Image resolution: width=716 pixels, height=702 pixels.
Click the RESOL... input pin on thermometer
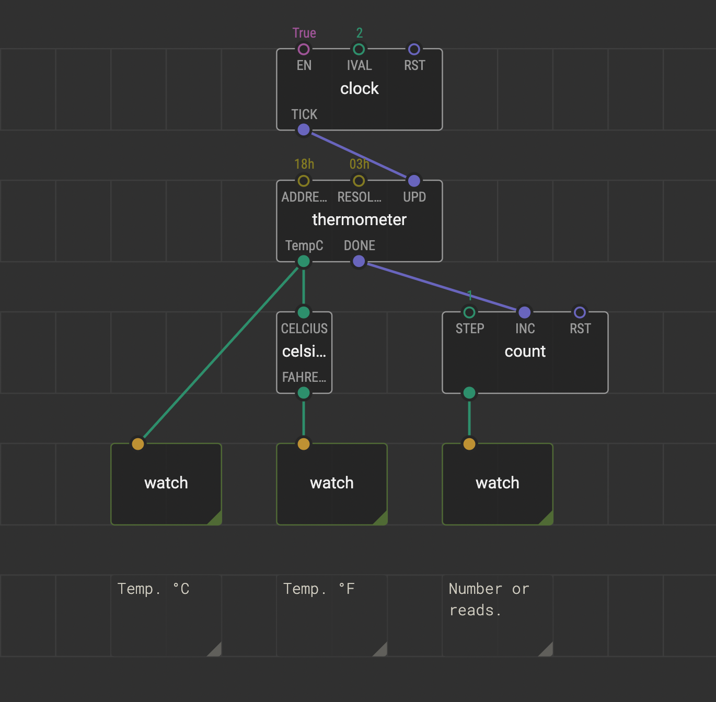pyautogui.click(x=359, y=181)
